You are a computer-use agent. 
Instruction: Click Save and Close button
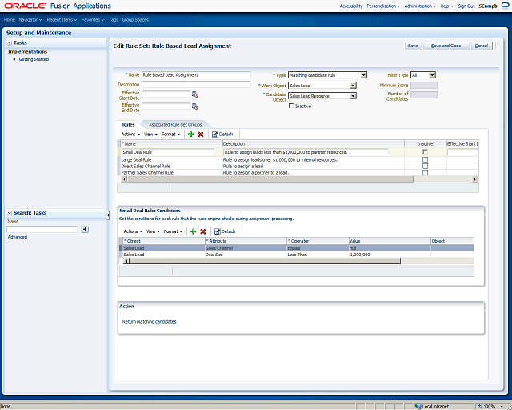point(446,46)
